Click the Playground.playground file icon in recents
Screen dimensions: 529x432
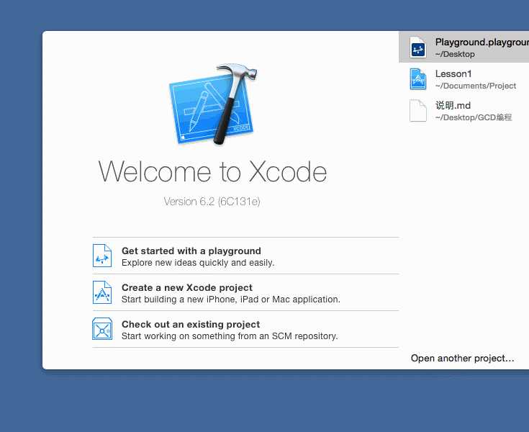pos(418,47)
